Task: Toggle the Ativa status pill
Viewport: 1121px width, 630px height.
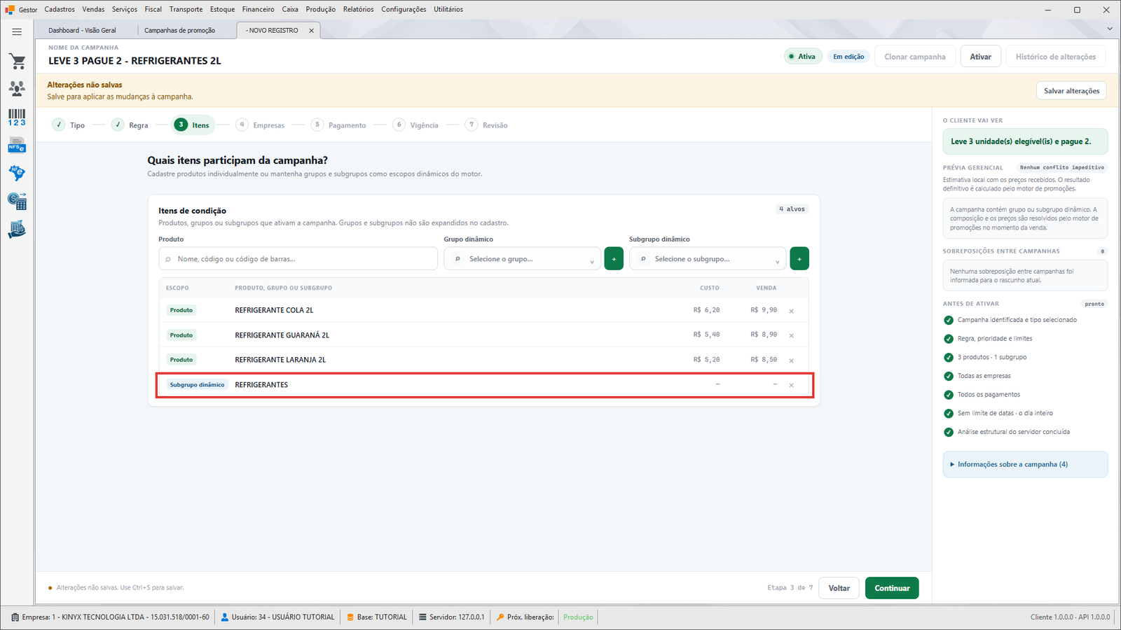Action: (802, 57)
